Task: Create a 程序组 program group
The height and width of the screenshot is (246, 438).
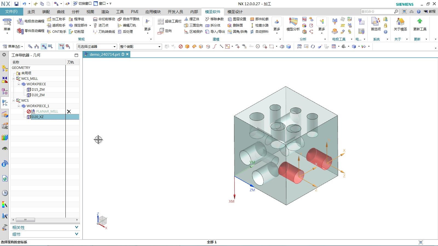Action: click(x=77, y=19)
